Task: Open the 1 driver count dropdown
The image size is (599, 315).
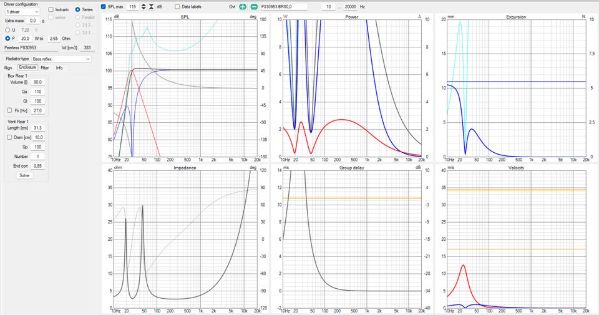Action: [22, 11]
